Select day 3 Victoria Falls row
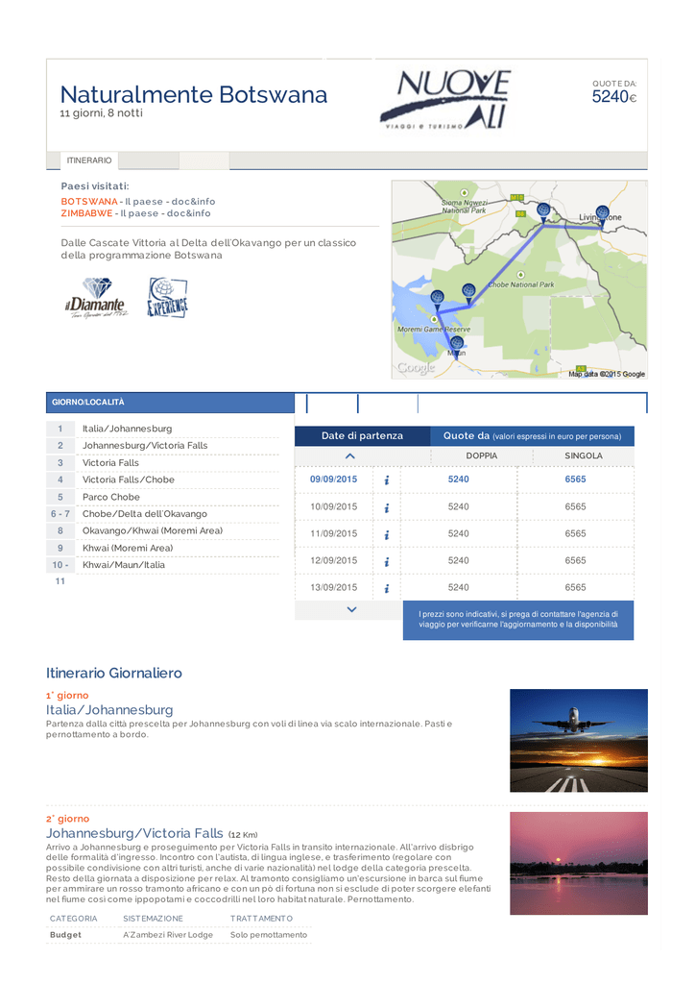This screenshot has height=984, width=695. click(x=163, y=463)
